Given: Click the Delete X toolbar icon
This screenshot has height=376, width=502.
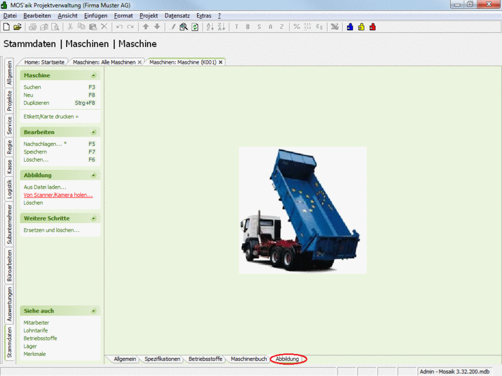Looking at the screenshot, I should pos(104,27).
